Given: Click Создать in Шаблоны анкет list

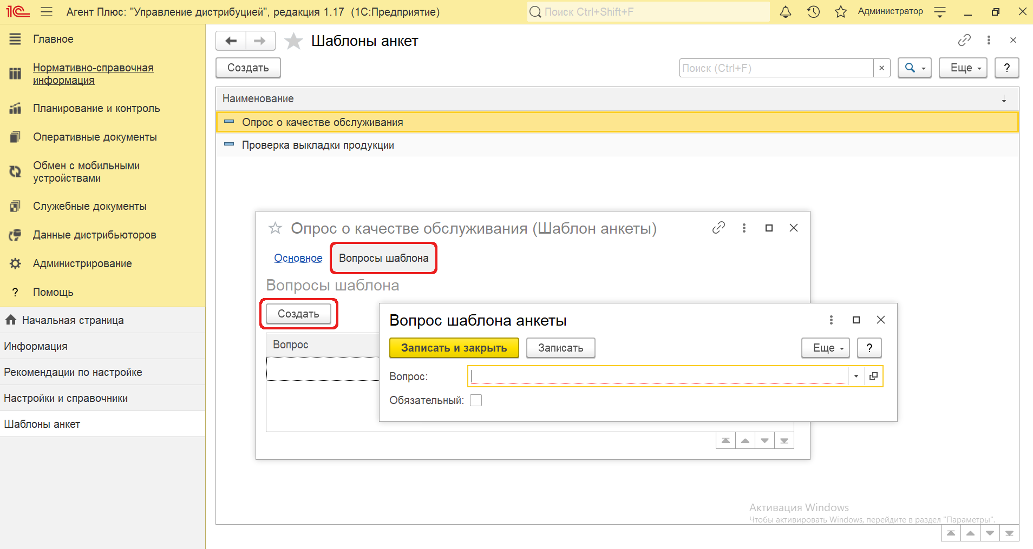Looking at the screenshot, I should [x=248, y=68].
